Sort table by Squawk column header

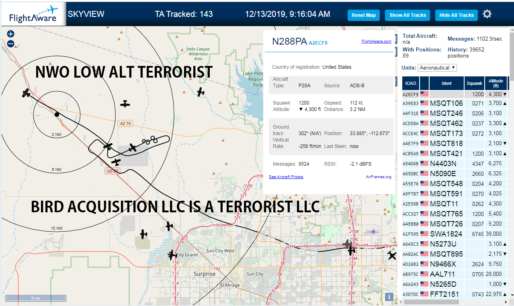pos(474,83)
